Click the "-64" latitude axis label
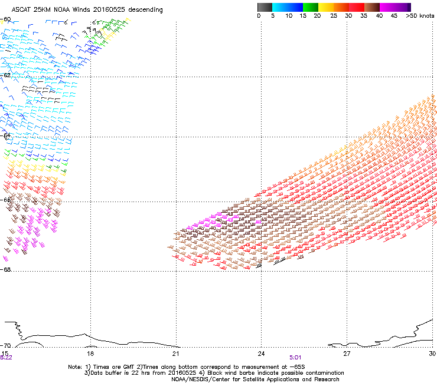Screen dimensions: 437x383 click(x=5, y=136)
